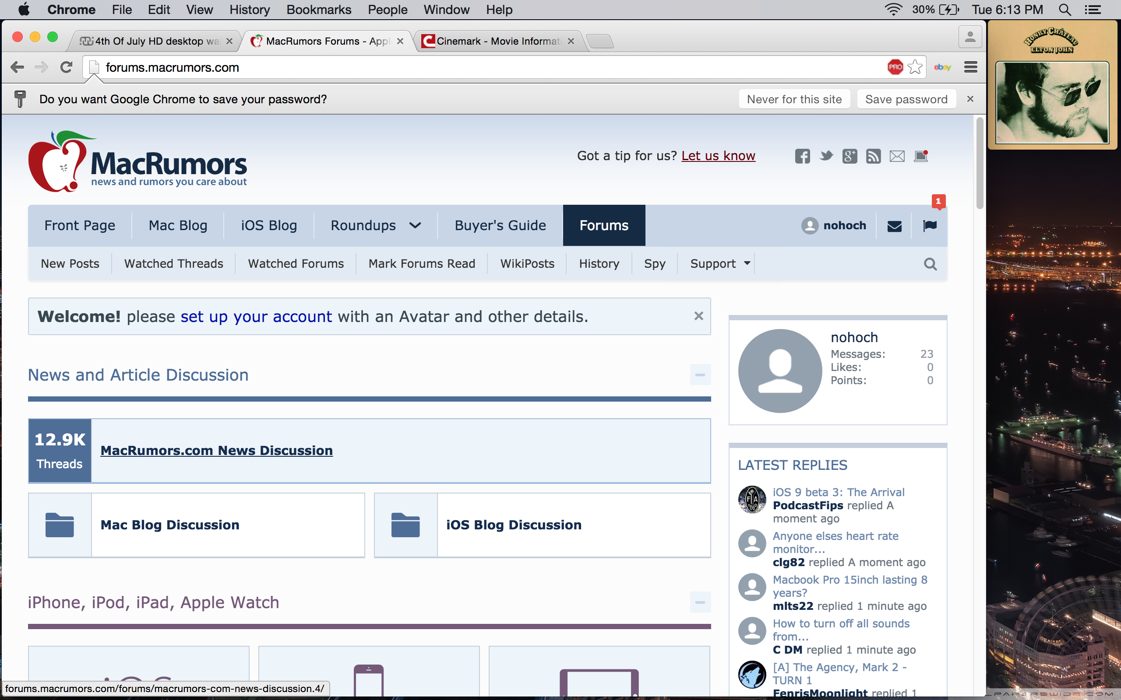Open the Mac Blog tab
The height and width of the screenshot is (700, 1121).
[178, 225]
